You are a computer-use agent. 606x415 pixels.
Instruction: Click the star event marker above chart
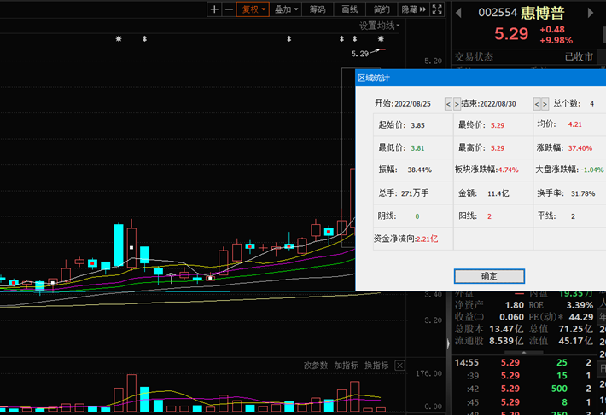[119, 39]
